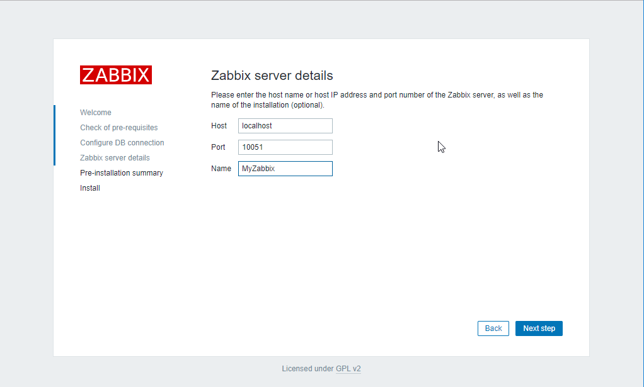
Task: Click the ZABBIX logo
Action: [116, 75]
